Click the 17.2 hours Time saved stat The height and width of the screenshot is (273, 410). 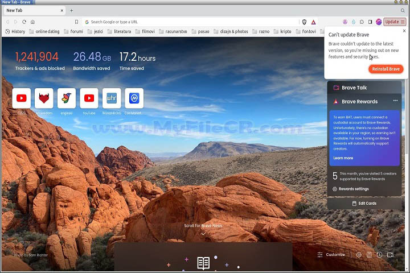(138, 61)
